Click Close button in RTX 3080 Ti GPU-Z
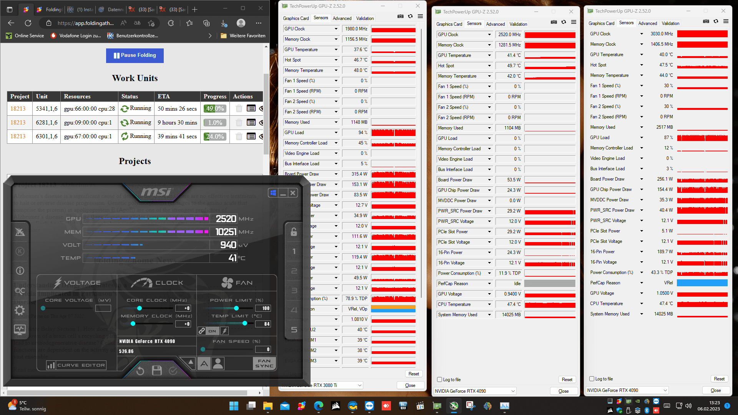 point(410,385)
